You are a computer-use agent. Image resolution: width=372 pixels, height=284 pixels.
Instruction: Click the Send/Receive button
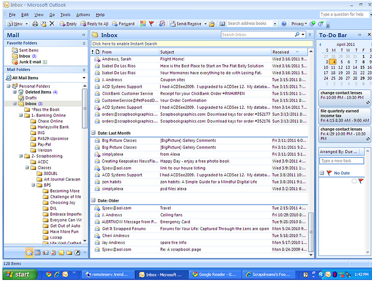[186, 24]
